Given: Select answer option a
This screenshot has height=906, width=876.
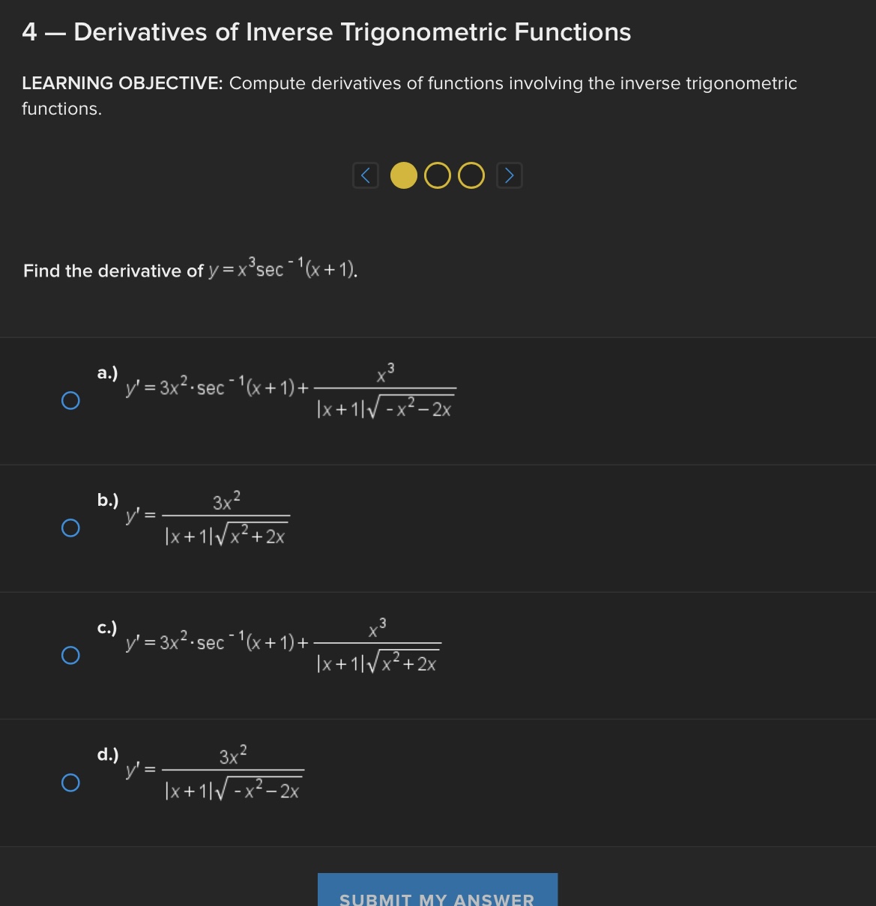Looking at the screenshot, I should click(70, 401).
